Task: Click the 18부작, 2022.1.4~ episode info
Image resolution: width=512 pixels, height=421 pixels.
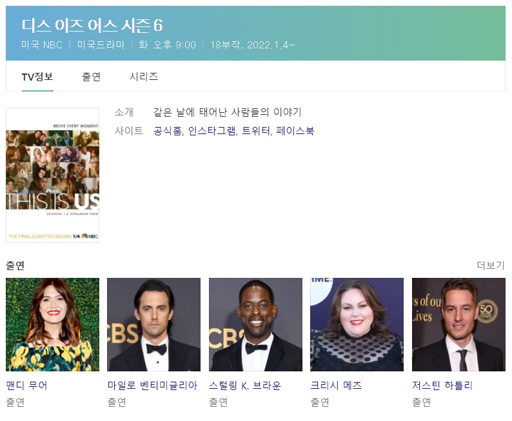Action: 252,44
